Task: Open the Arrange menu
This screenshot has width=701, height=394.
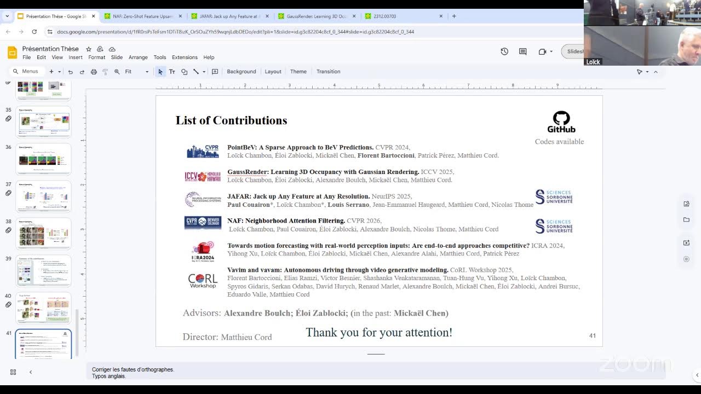Action: pyautogui.click(x=138, y=57)
